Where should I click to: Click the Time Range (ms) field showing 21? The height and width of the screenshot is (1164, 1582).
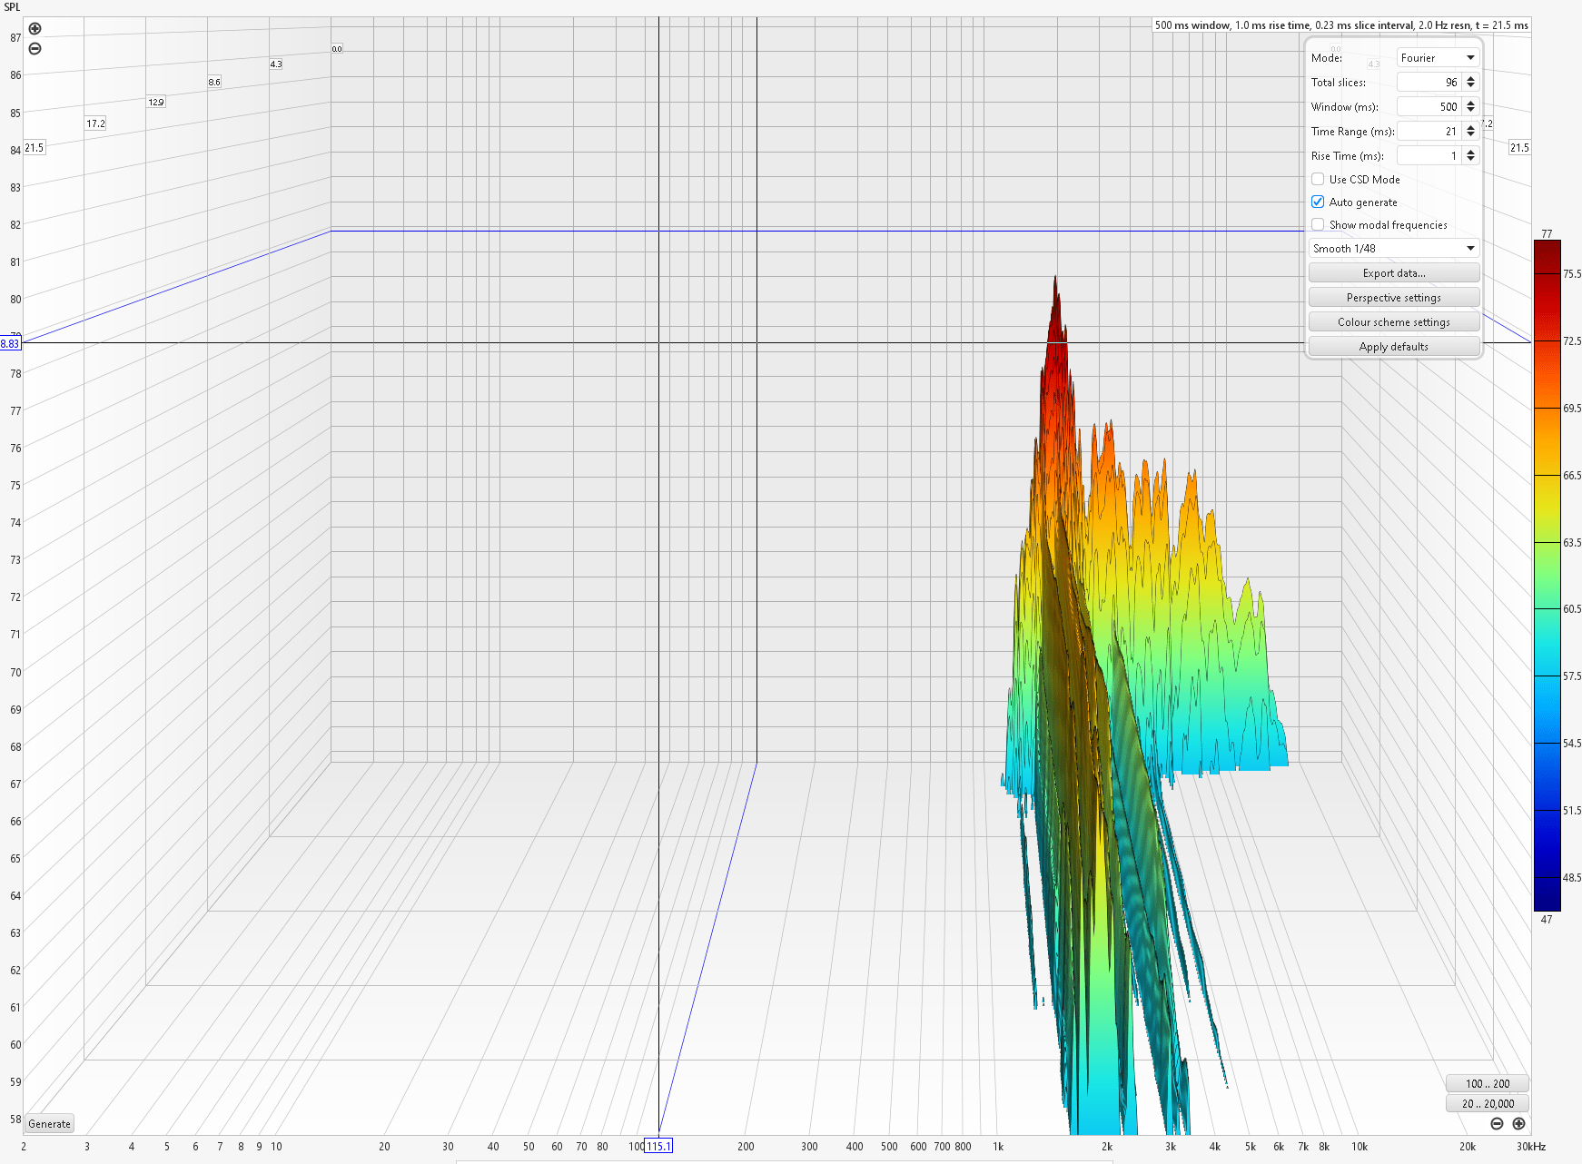click(1429, 132)
